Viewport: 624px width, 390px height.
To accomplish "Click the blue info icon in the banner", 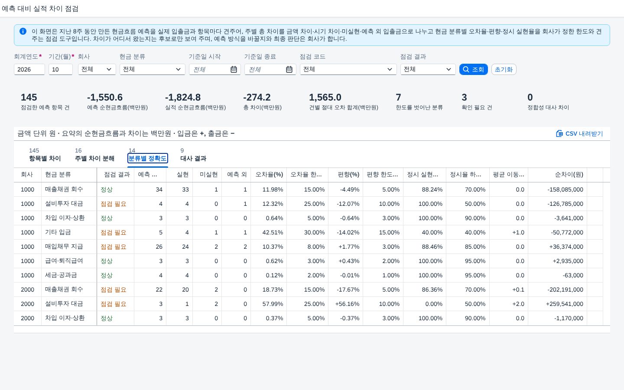I will click(x=23, y=31).
